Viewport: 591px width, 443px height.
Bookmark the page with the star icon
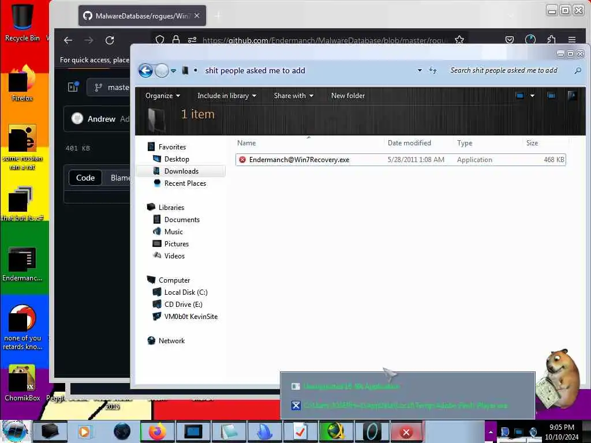pos(459,40)
